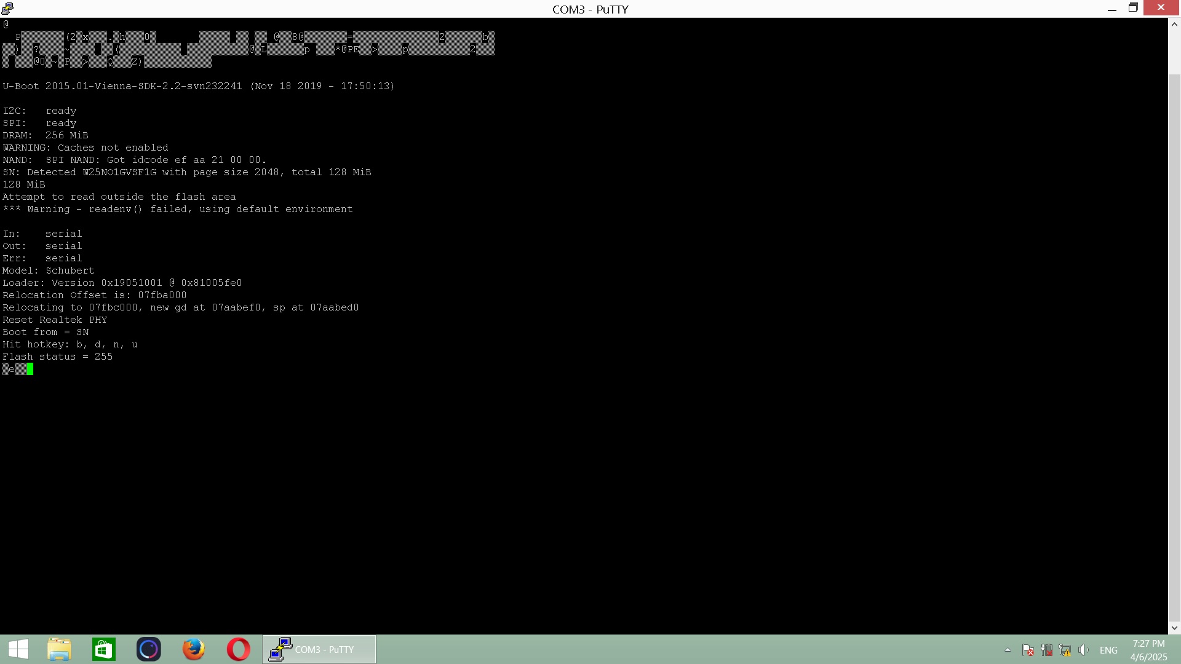Click the green terminal cursor block
This screenshot has width=1181, height=664.
pyautogui.click(x=30, y=369)
